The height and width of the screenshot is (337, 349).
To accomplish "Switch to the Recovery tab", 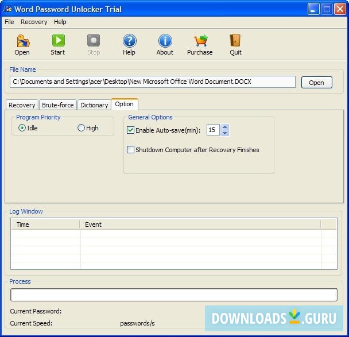I will 22,105.
